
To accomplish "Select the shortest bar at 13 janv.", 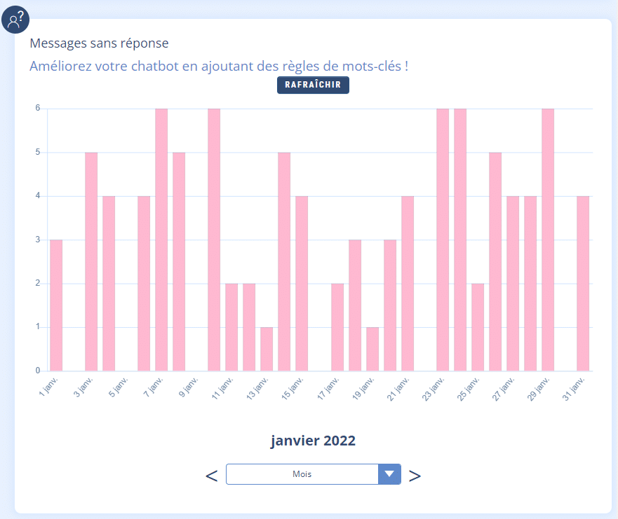I will [267, 349].
